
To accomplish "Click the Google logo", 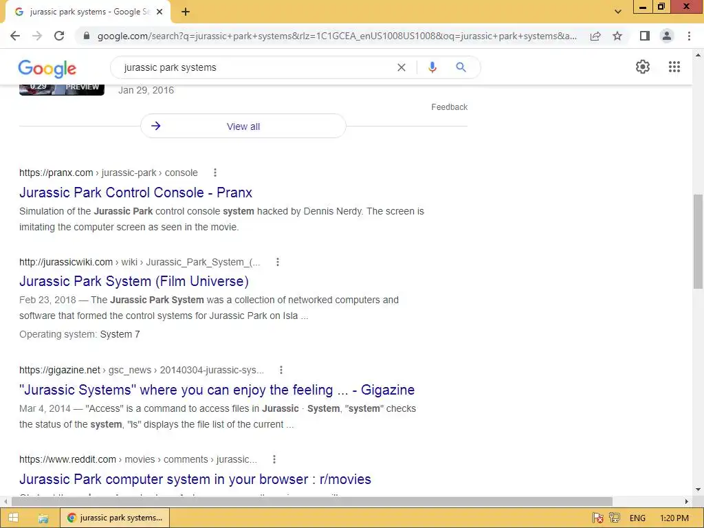I will click(47, 68).
